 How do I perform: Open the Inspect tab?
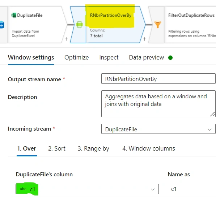point(109,57)
